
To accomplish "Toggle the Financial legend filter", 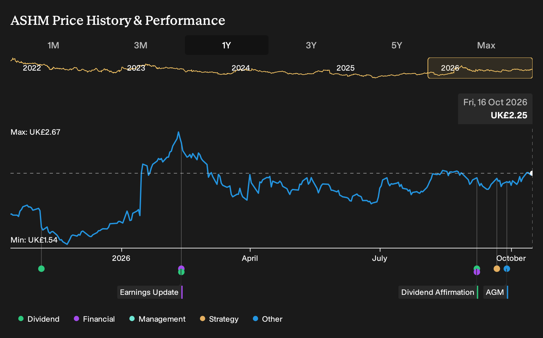I will (94, 319).
